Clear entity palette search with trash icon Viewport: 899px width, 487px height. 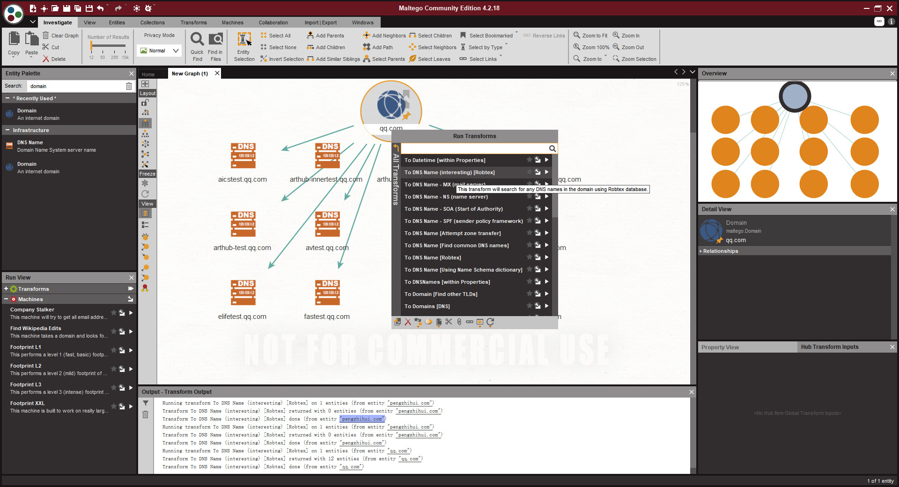(129, 86)
